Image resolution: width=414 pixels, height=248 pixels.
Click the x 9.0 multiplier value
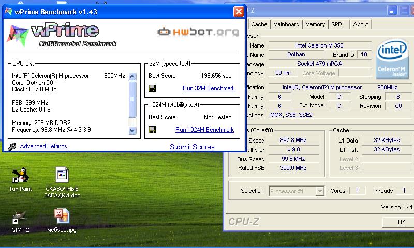click(x=293, y=149)
